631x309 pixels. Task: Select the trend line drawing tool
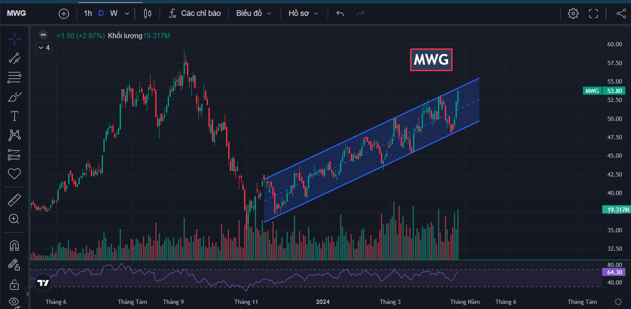(15, 58)
